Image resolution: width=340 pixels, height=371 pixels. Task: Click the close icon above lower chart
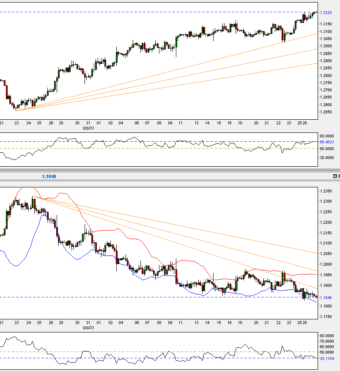coord(339,175)
